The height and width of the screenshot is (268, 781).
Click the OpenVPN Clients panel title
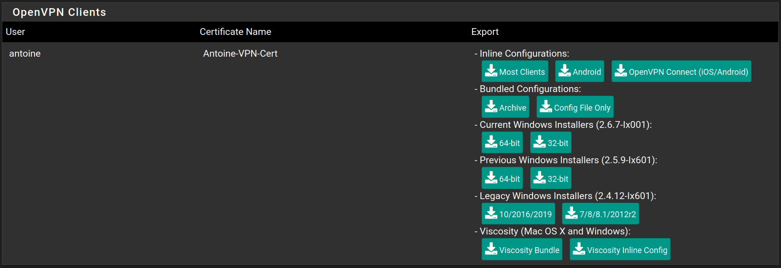pyautogui.click(x=60, y=12)
